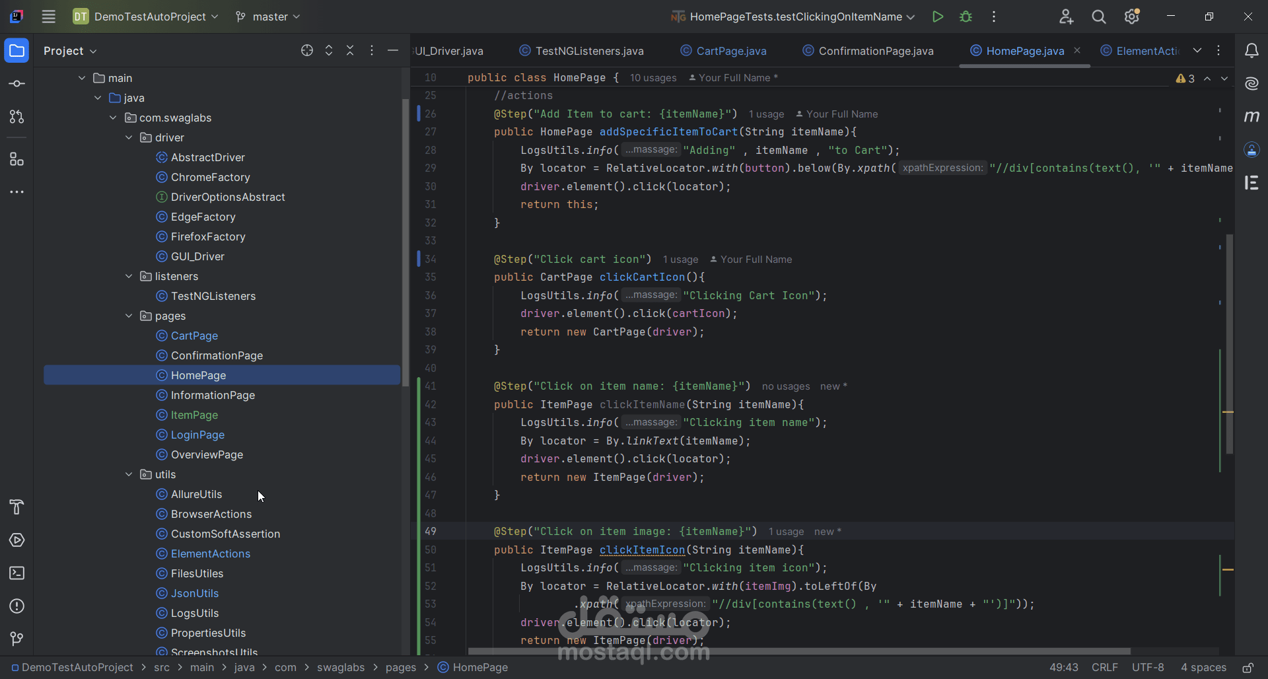Show hidden editor tabs list
This screenshot has width=1268, height=679.
click(1197, 51)
